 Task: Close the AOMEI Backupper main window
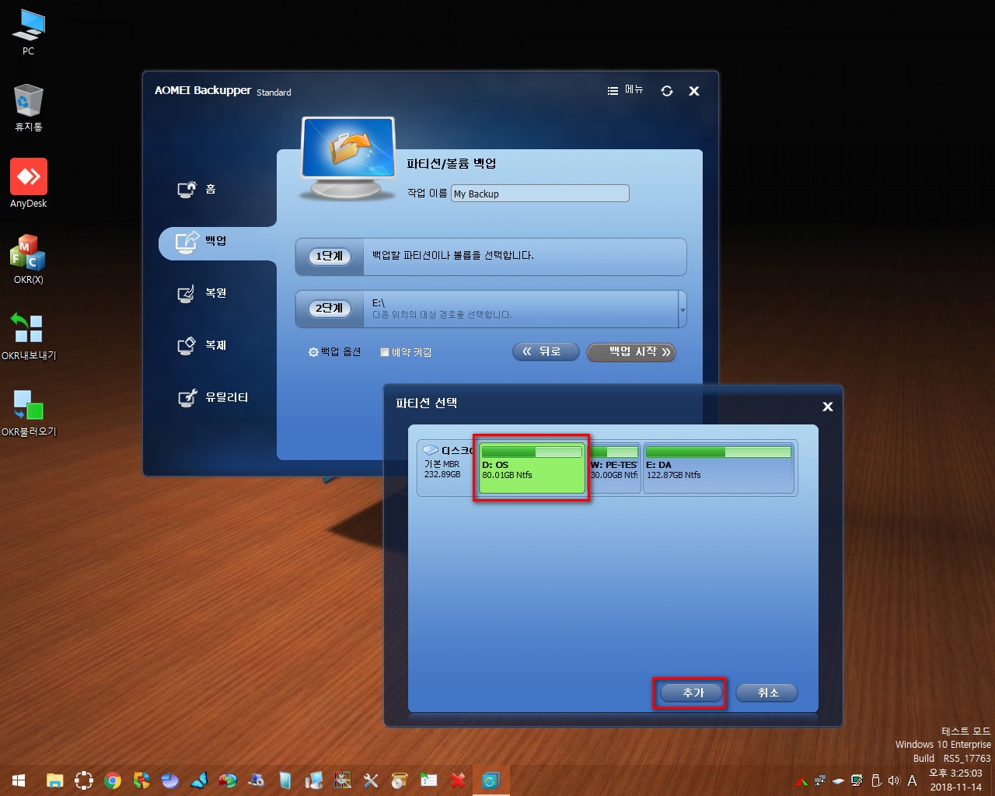click(694, 91)
